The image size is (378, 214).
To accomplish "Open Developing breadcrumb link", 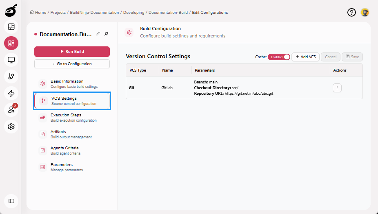I will (134, 13).
